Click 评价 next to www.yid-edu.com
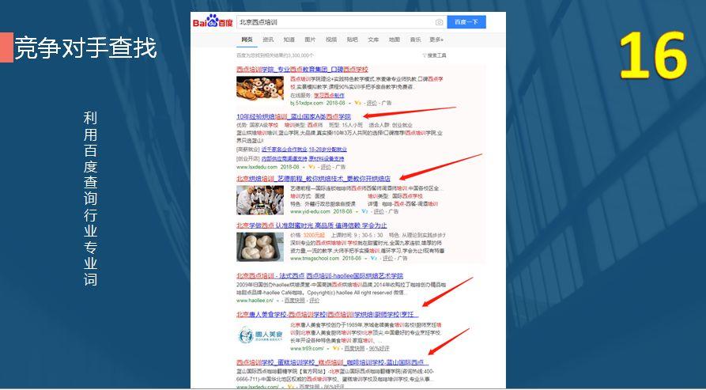Image resolution: width=706 pixels, height=390 pixels. pyautogui.click(x=379, y=211)
